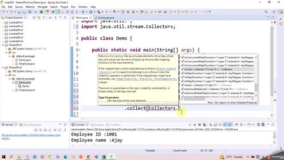Select toUnmodifiableList() proposal in content assist
This screenshot has width=284, height=160.
[x=217, y=89]
